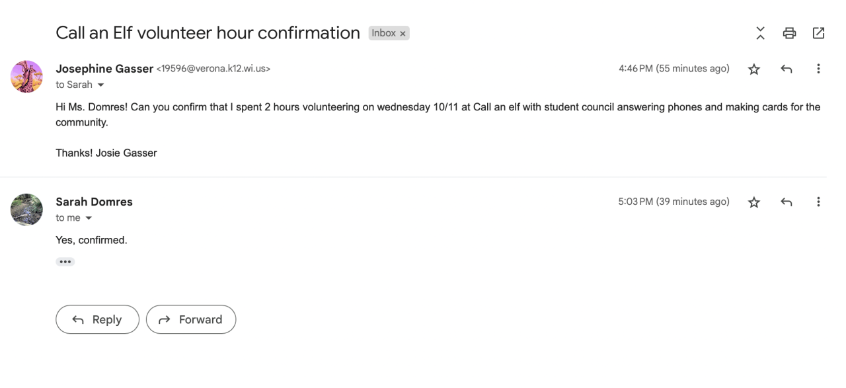Click the Forward button
The image size is (846, 388).
point(191,319)
